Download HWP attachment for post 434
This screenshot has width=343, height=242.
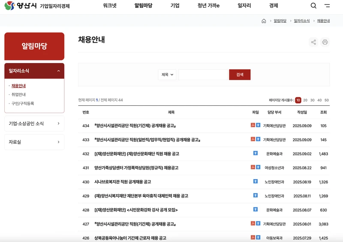click(x=258, y=125)
